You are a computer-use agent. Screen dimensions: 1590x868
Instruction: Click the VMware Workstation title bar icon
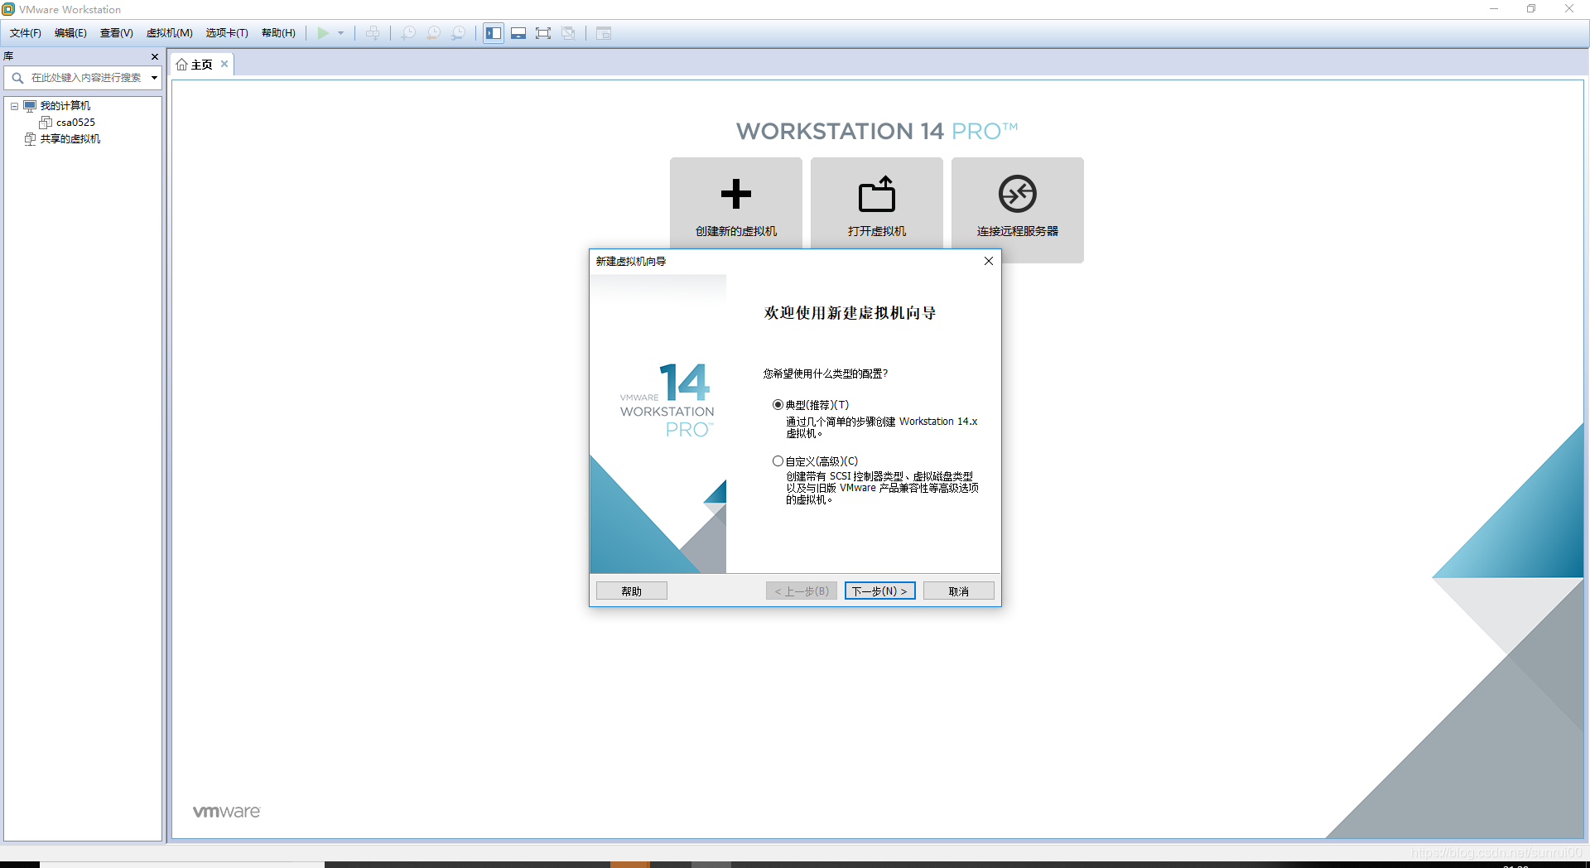coord(8,9)
